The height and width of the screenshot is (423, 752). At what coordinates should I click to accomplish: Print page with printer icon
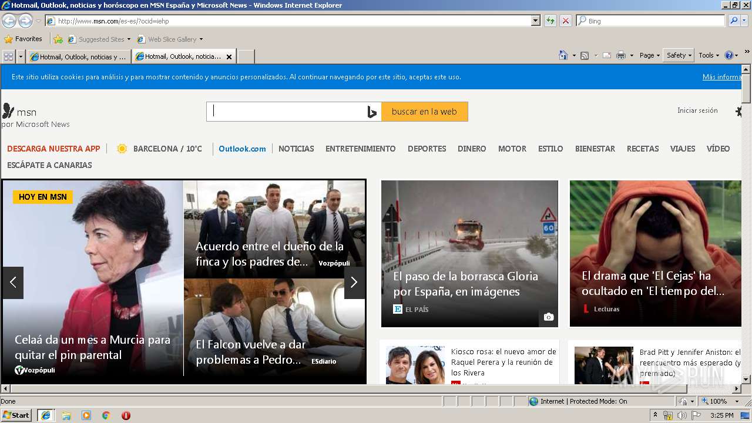620,55
